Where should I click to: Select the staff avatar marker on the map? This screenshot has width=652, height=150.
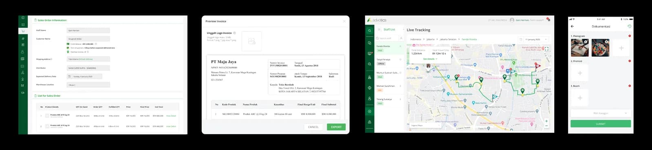tap(428, 66)
